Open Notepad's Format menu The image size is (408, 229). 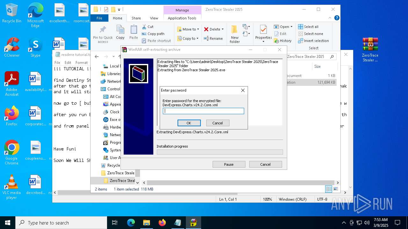(82, 63)
